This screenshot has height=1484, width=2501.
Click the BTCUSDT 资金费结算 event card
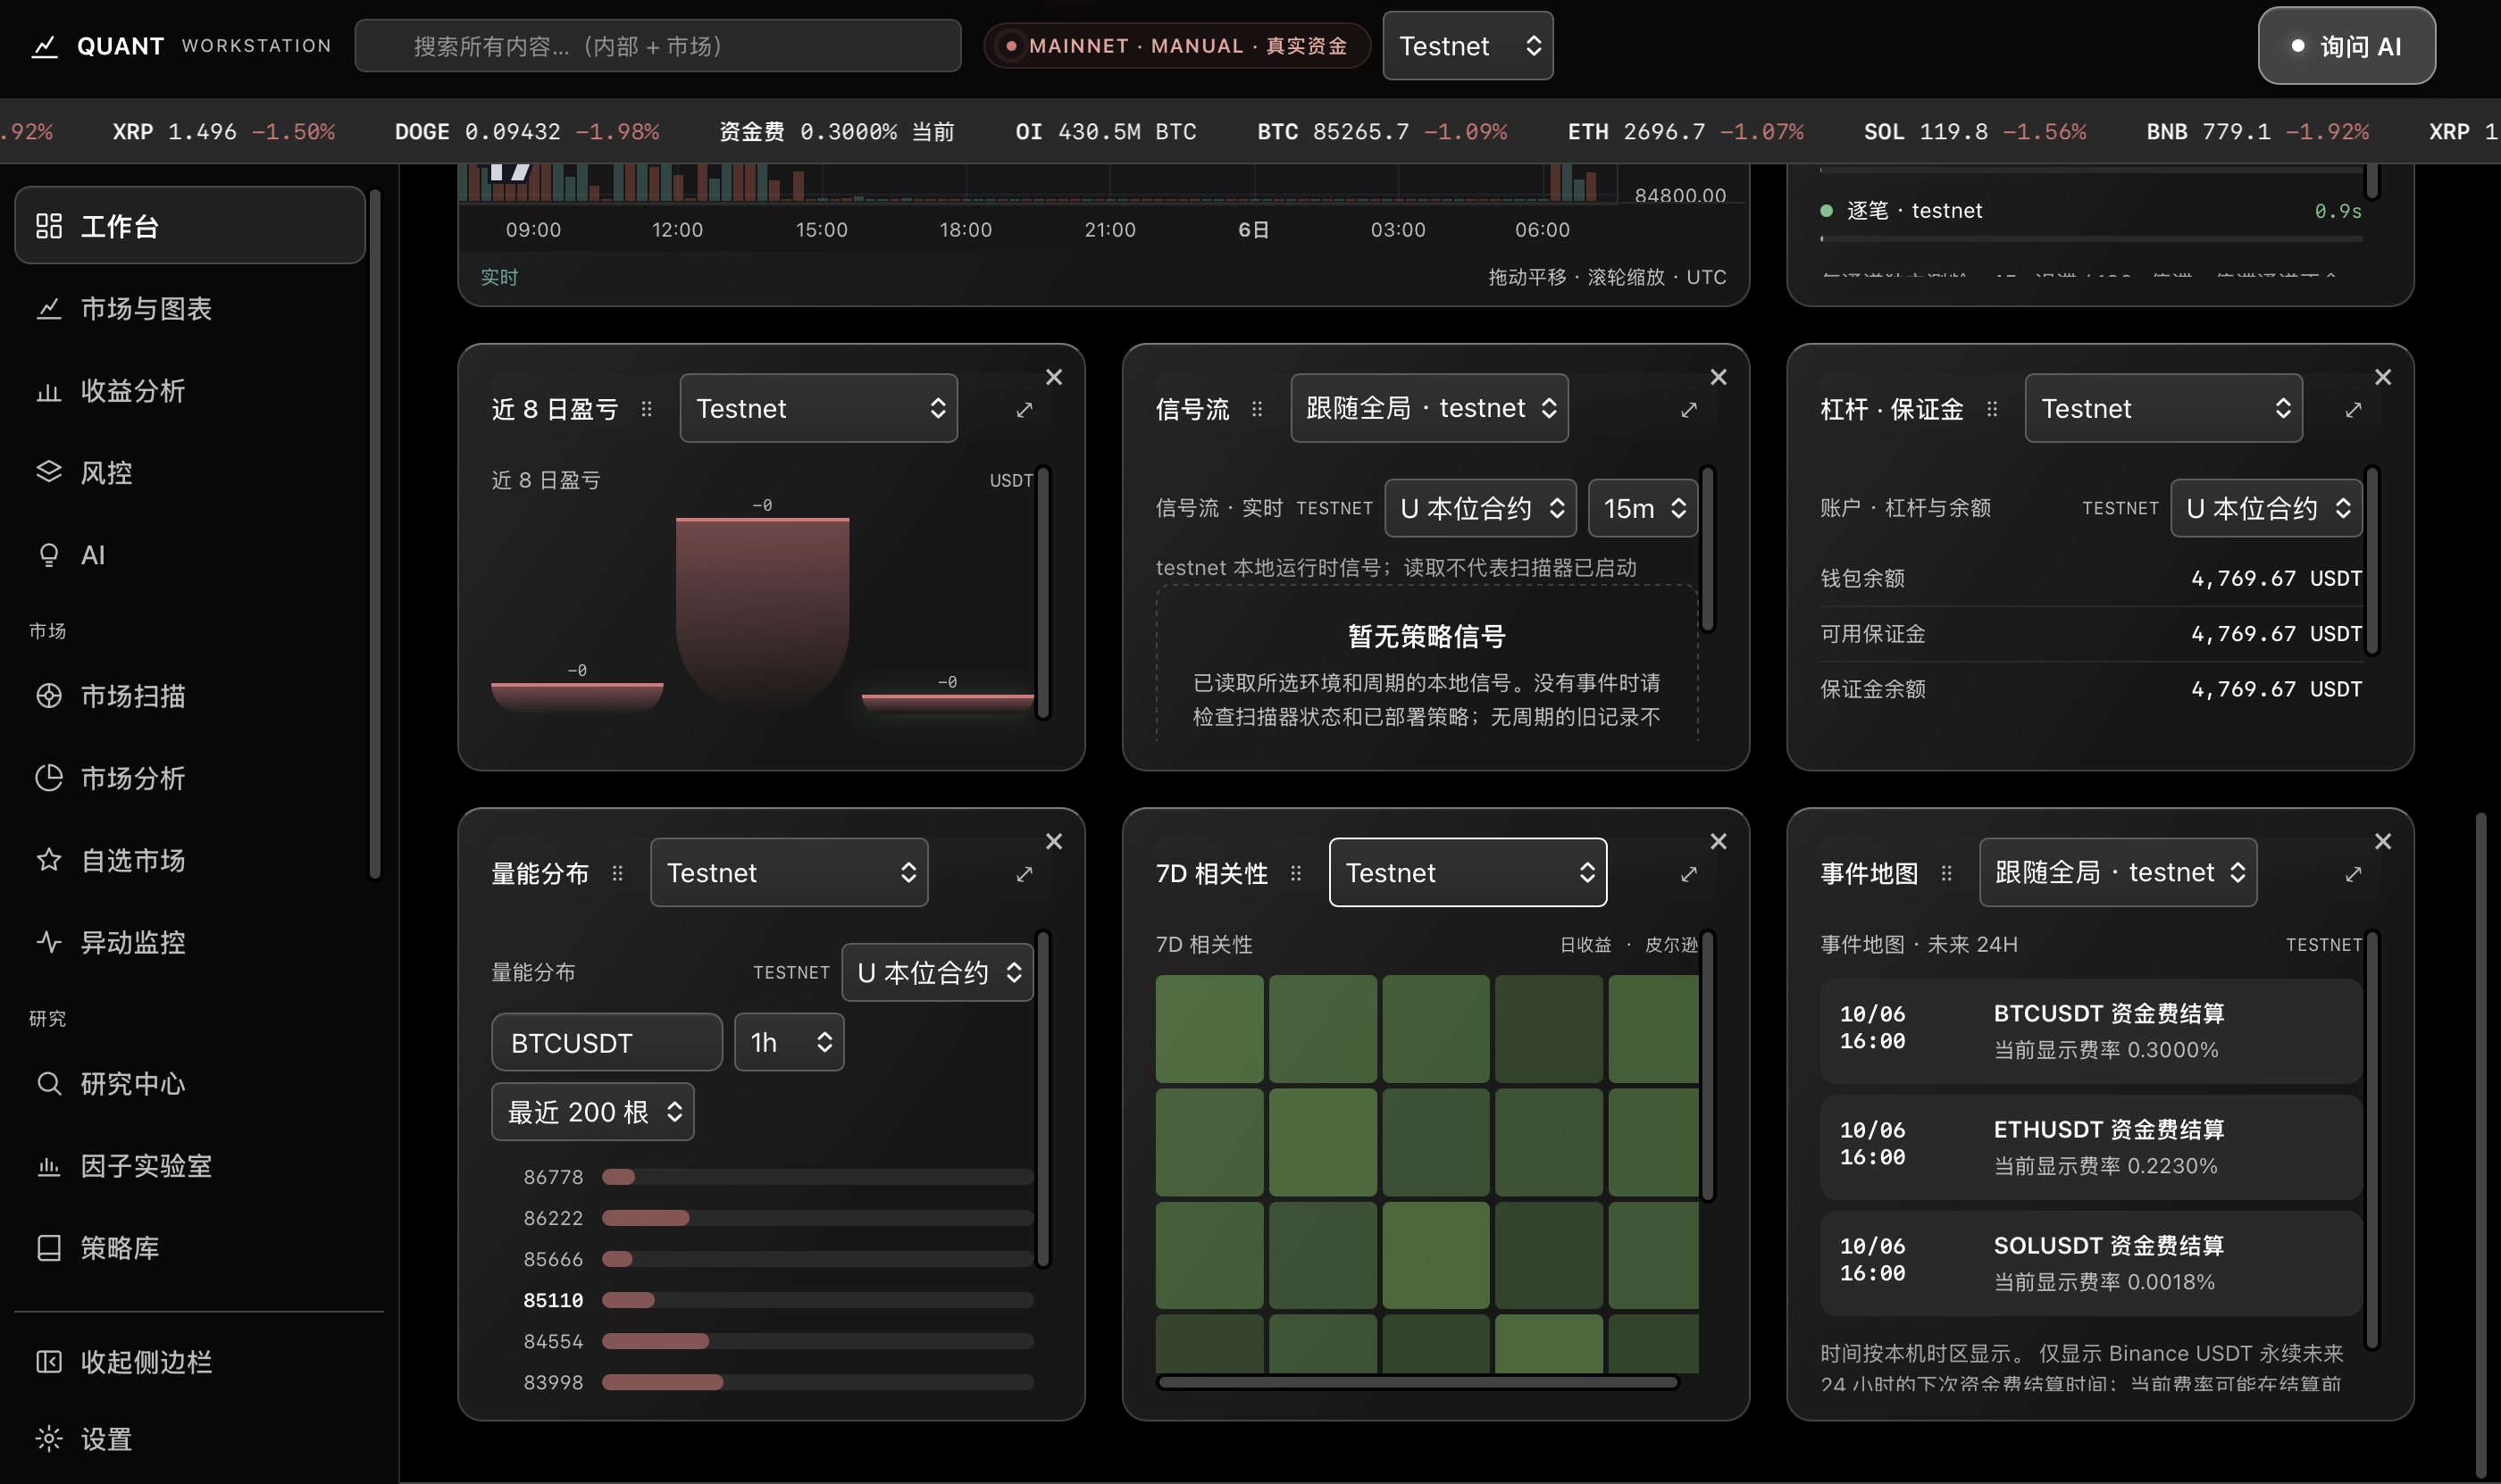2091,1031
